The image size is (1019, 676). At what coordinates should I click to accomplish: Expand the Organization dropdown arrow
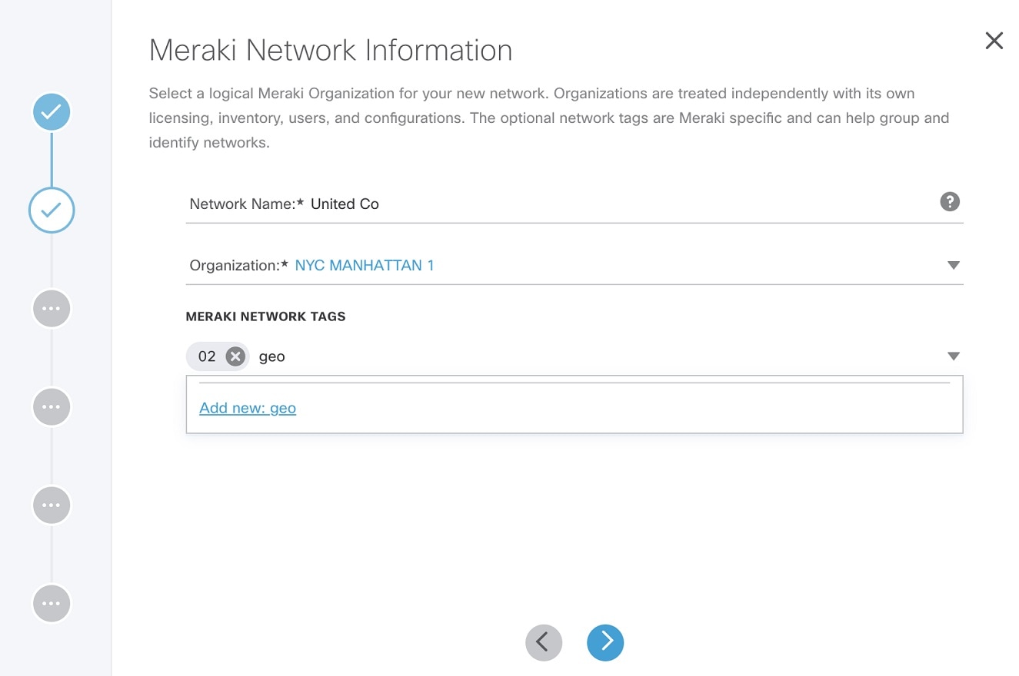click(x=954, y=265)
